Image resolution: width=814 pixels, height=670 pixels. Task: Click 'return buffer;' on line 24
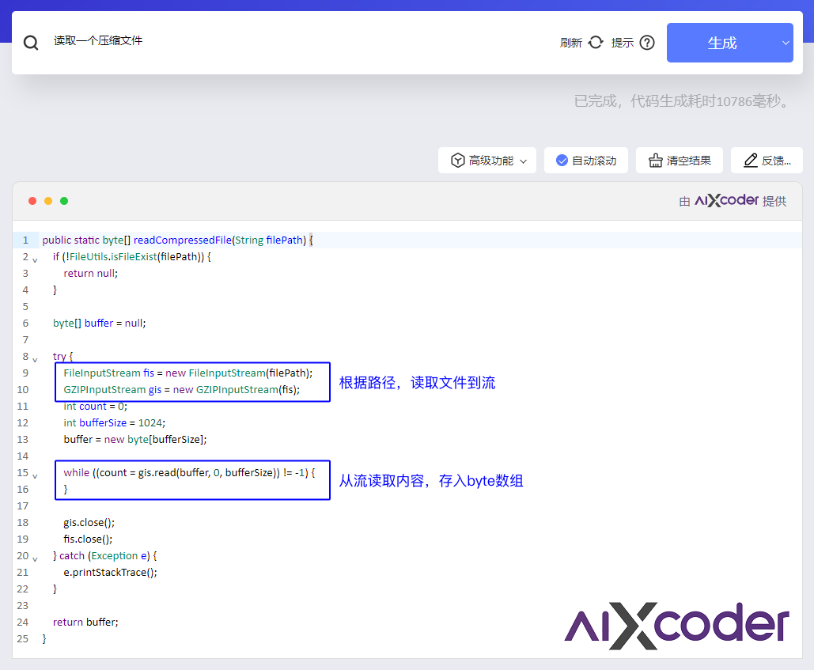(85, 622)
